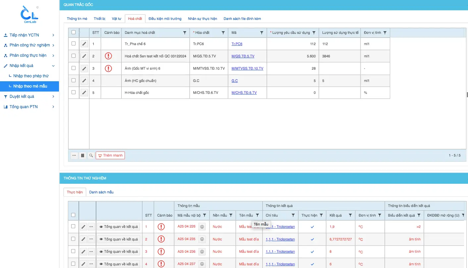Screen dimensions: 468x268
Task: Switch to the Thông tin mẻ tab
Action: pos(77,19)
